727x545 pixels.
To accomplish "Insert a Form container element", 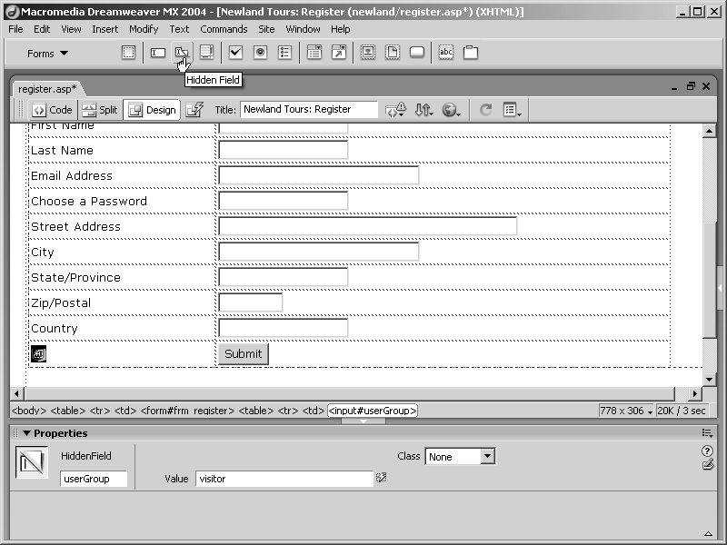I will click(x=129, y=53).
